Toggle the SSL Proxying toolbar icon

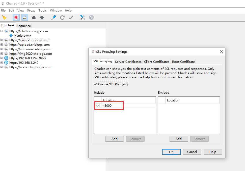(25, 17)
